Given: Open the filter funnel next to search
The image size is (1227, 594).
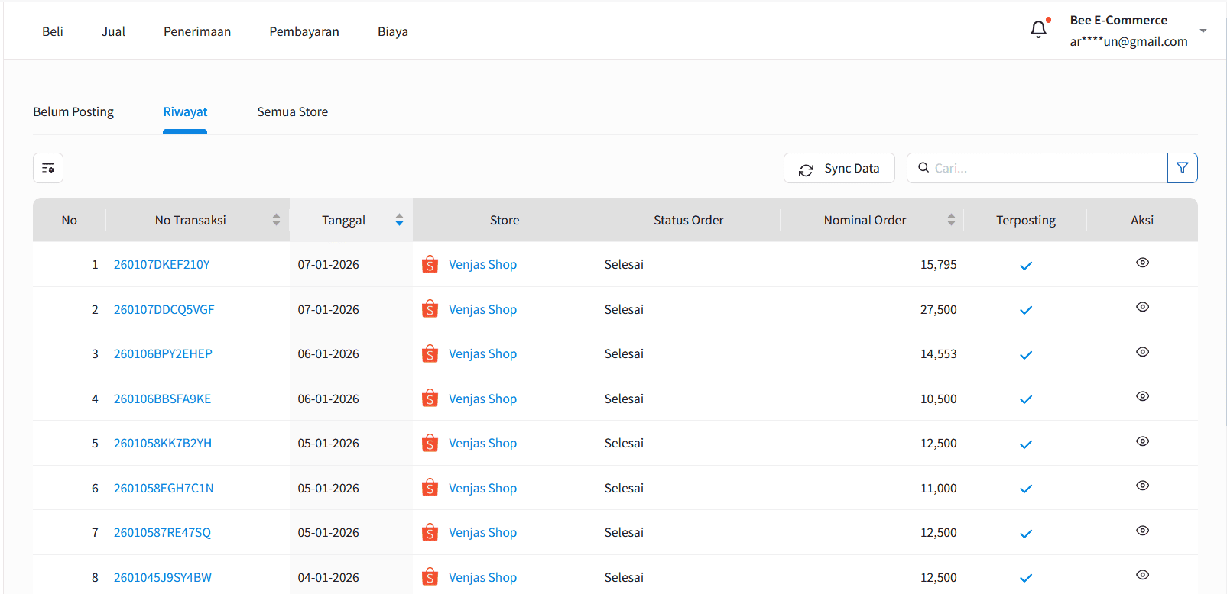Looking at the screenshot, I should coord(1182,168).
